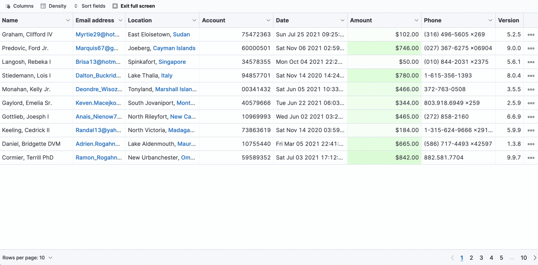Viewport: 538px width, 265px height.
Task: Open the Sort fields menu
Action: point(89,6)
